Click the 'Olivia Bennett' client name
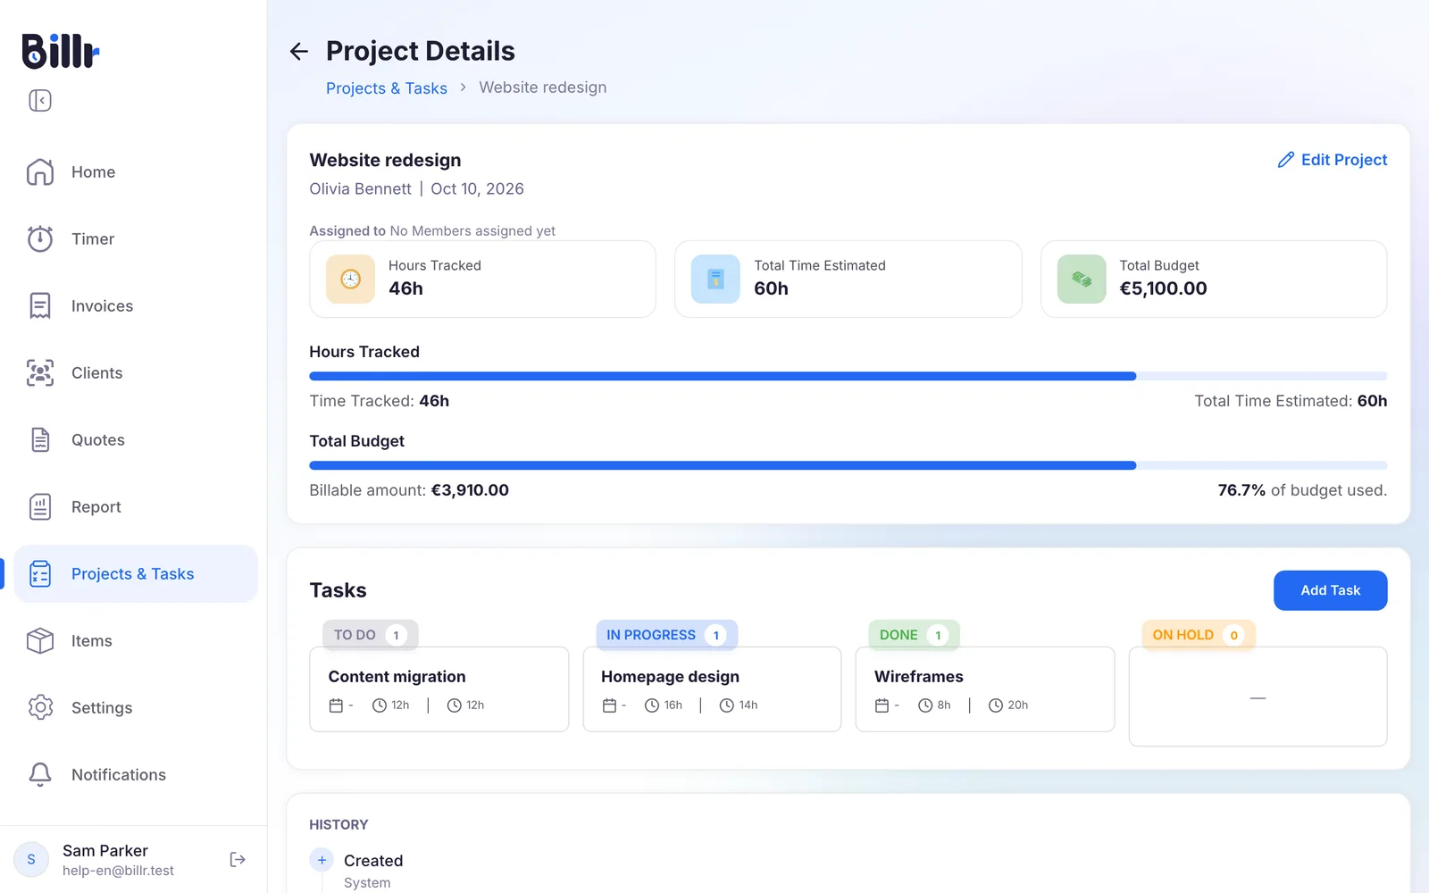Image resolution: width=1429 pixels, height=893 pixels. coord(360,188)
